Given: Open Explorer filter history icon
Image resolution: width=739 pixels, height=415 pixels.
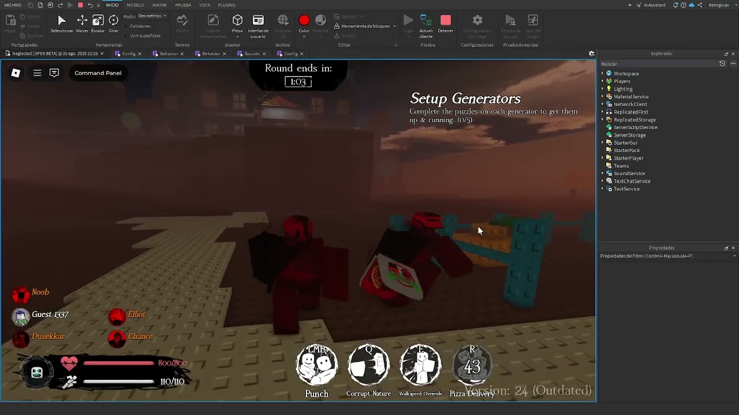Looking at the screenshot, I should click(x=722, y=63).
